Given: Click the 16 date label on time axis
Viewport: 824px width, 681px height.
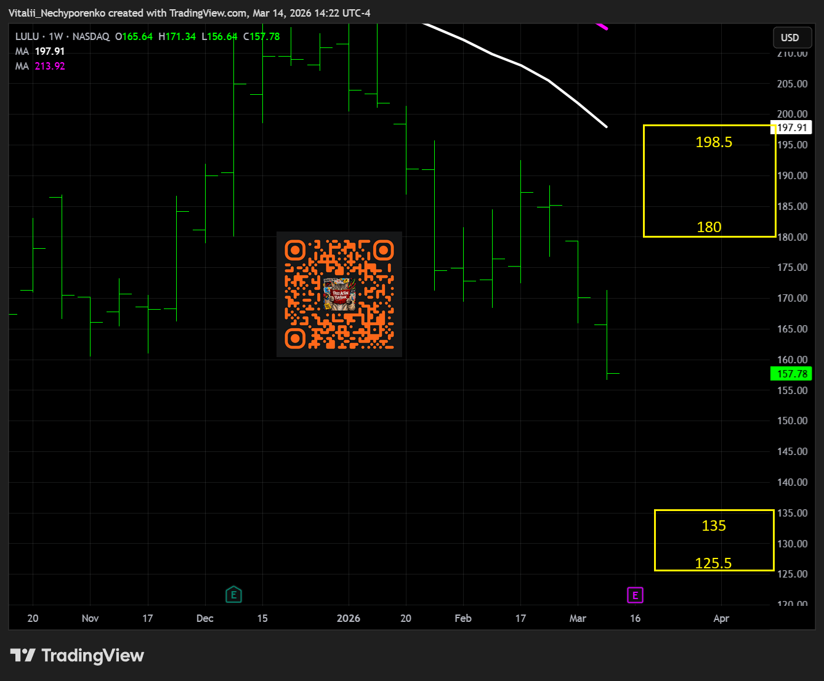Looking at the screenshot, I should (635, 618).
